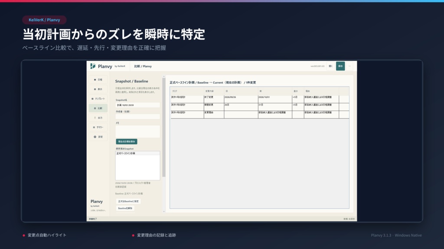Click the version label ver.003.001.03
Viewport: 444px width, 249px height.
(x=317, y=66)
